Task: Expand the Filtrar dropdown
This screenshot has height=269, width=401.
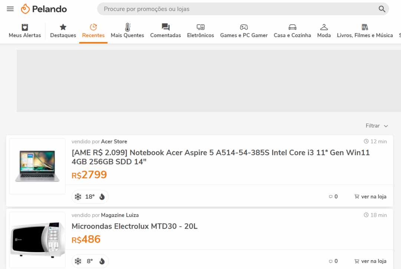Action: click(x=377, y=126)
